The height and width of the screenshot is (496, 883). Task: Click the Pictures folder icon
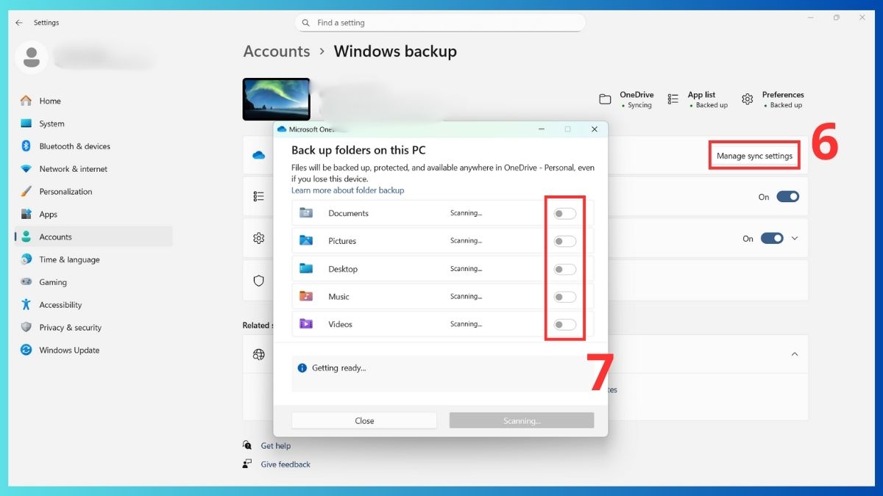pos(306,240)
